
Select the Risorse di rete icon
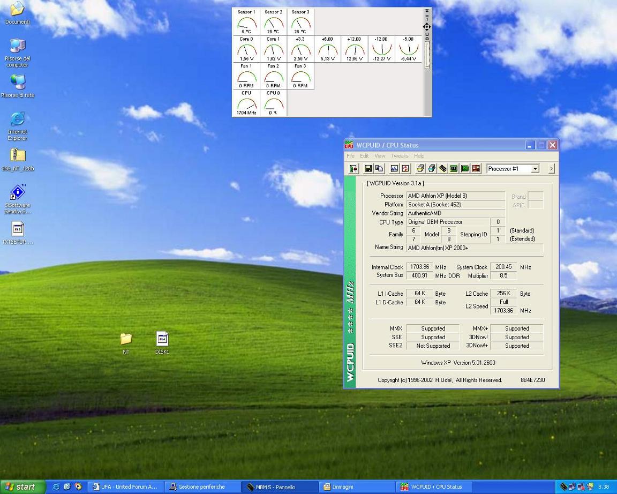click(x=17, y=85)
